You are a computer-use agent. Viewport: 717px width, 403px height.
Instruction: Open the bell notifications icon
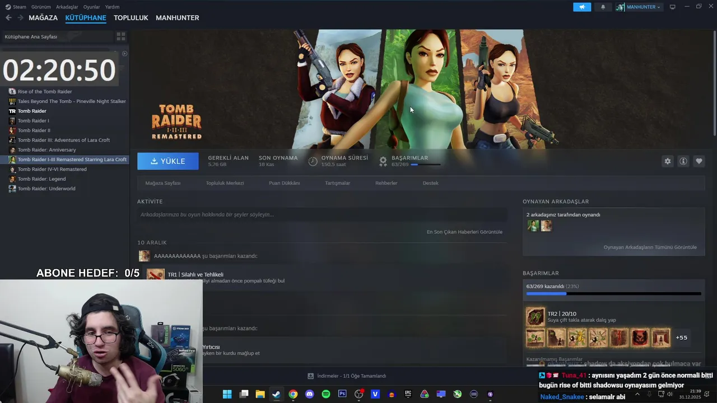pyautogui.click(x=603, y=7)
